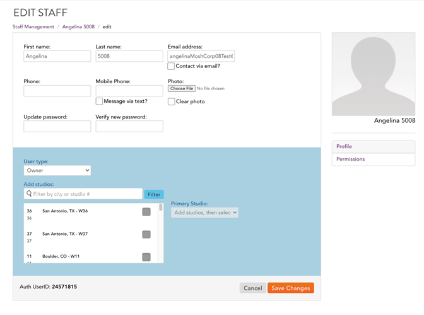The width and height of the screenshot is (424, 315).
Task: Select the Boulder, CO - W11 studio checkbox
Action: point(146,257)
